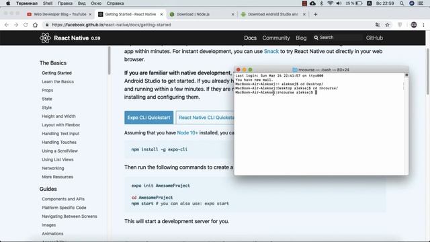Open the Chrome three-dot menu
This screenshot has height=242, width=430.
(423, 25)
